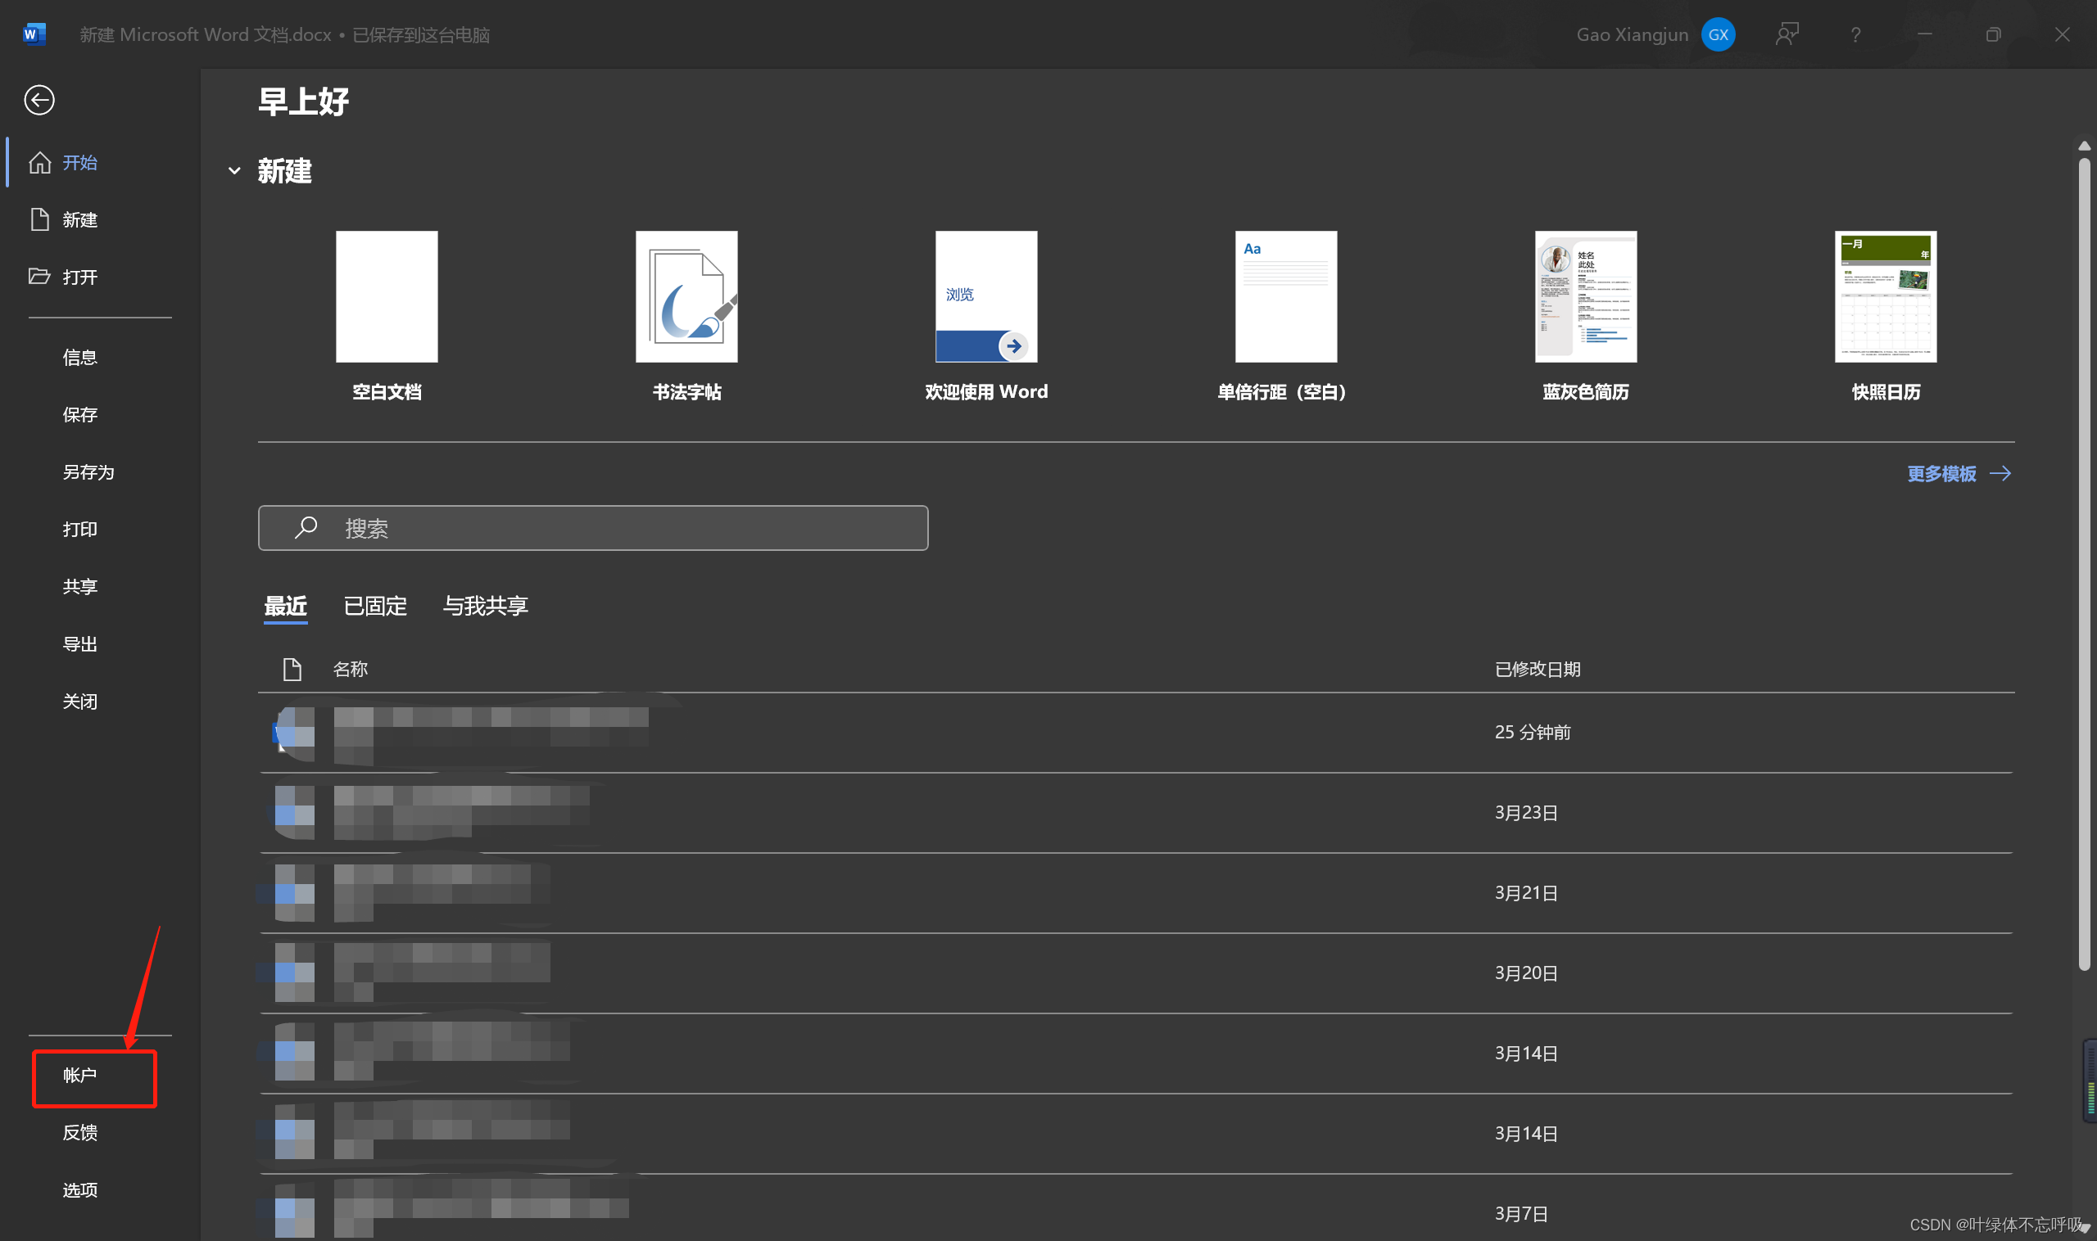Image resolution: width=2097 pixels, height=1241 pixels.
Task: Open the 打开 folder sidebar item
Action: (79, 277)
